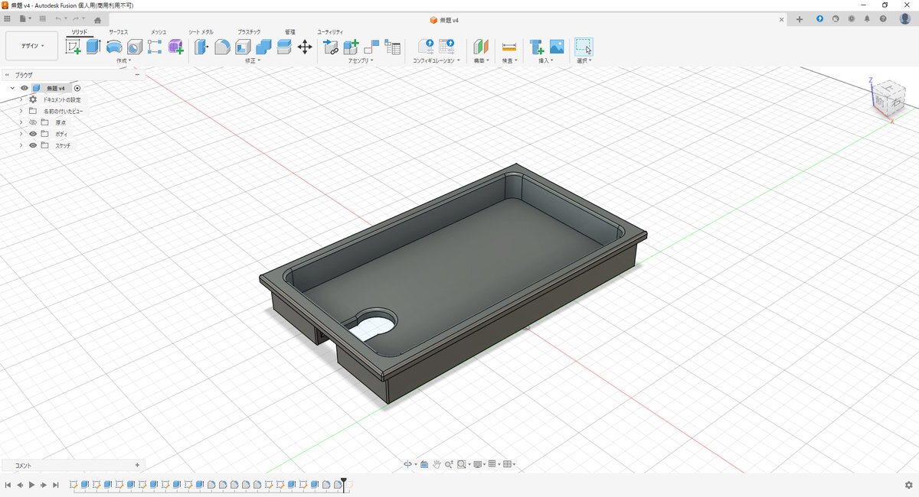
Task: Click the ViewCube in the corner
Action: coord(888,98)
